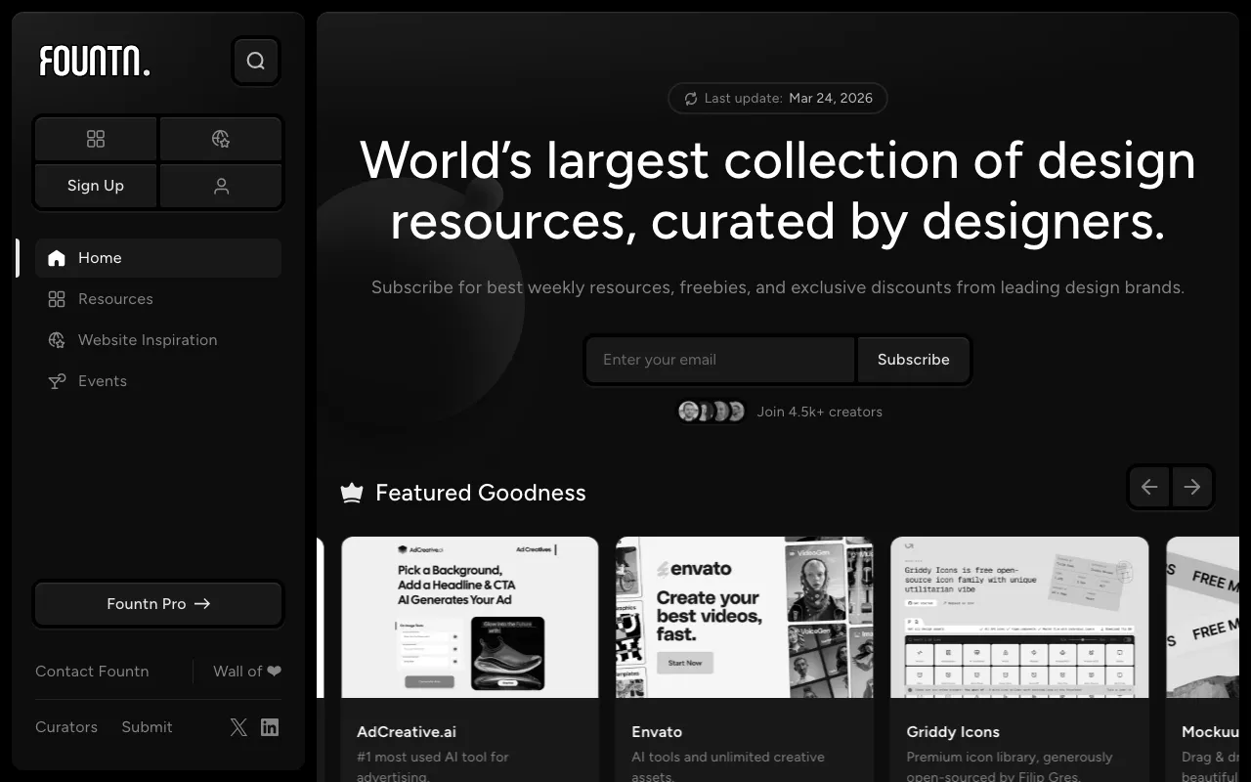Viewport: 1251px width, 782px height.
Task: Open Resources in sidebar navigation
Action: 158,299
